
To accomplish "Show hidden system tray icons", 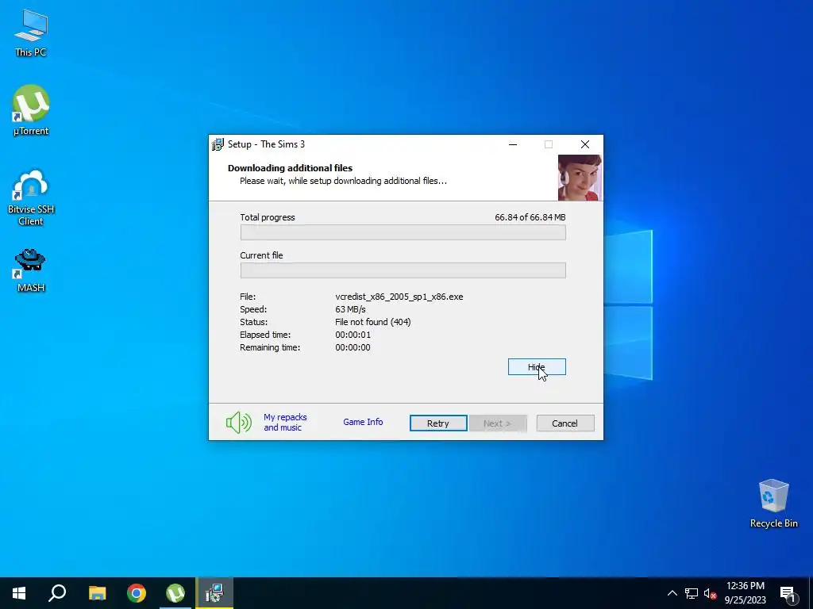I will (672, 593).
